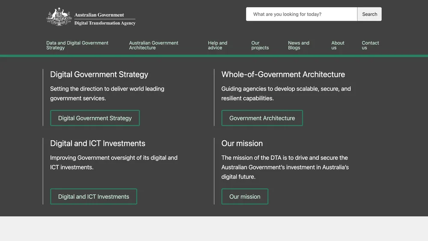Viewport: 428px width, 241px height.
Task: Click the Australian Government coat of arms logo
Action: (59, 17)
